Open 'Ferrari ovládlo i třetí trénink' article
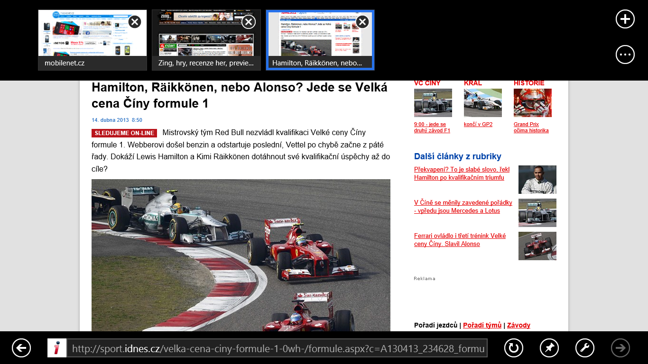 [x=459, y=240]
